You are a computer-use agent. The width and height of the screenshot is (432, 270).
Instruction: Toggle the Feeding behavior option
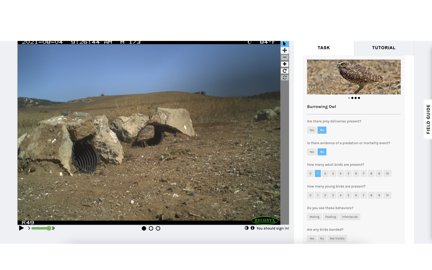331,217
